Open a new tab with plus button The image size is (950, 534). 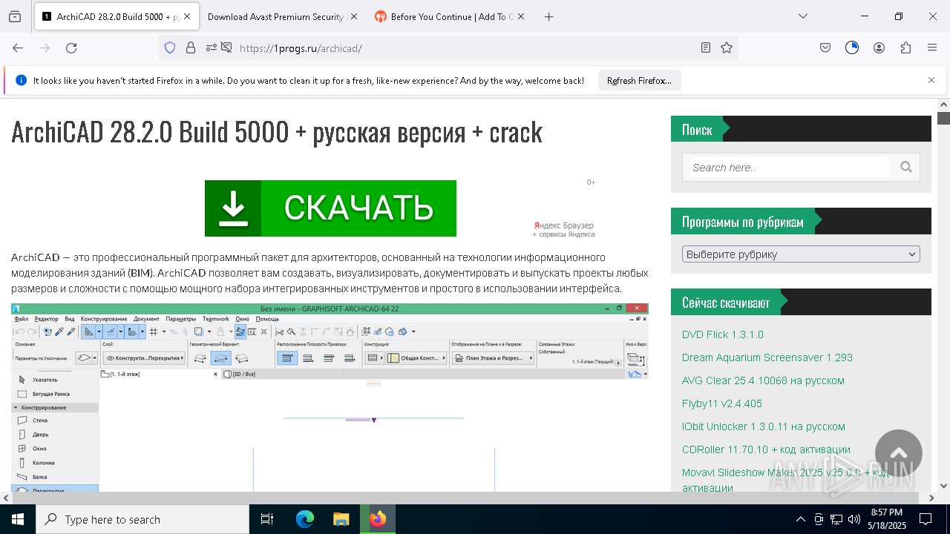549,16
